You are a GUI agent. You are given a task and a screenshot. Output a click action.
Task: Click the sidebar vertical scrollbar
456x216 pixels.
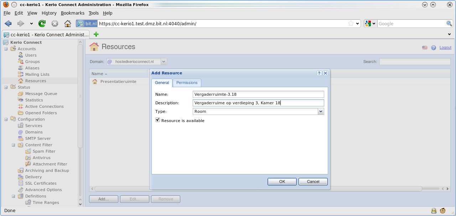pos(80,96)
